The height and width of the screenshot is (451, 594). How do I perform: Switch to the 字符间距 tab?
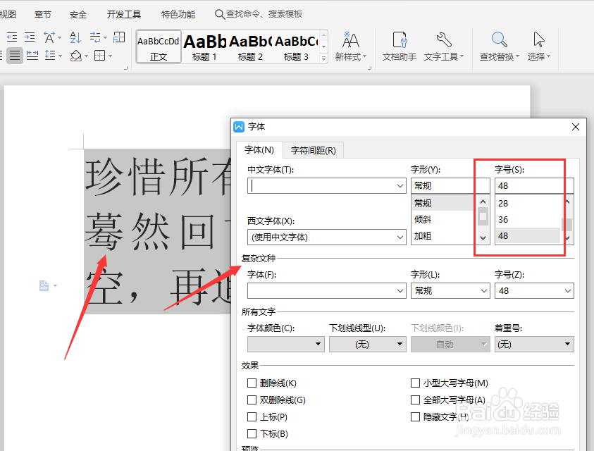[x=313, y=149]
